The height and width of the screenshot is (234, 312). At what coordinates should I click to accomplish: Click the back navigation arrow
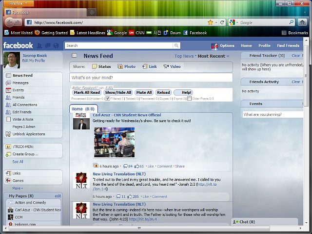[10, 22]
